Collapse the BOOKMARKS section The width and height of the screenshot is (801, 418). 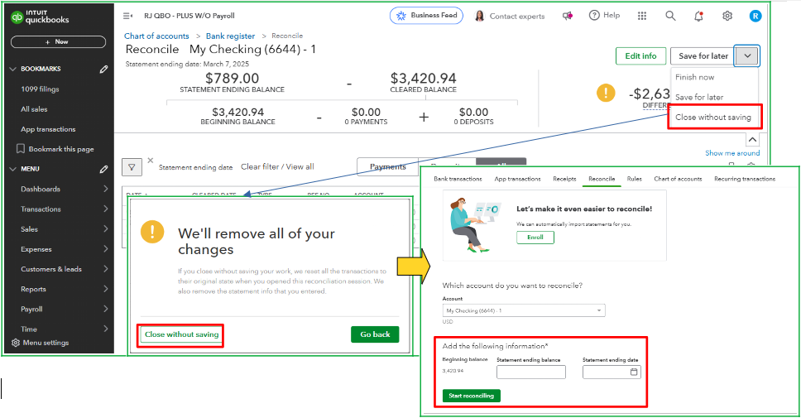point(13,69)
